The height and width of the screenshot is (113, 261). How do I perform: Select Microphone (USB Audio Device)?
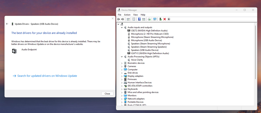pyautogui.click(x=147, y=40)
